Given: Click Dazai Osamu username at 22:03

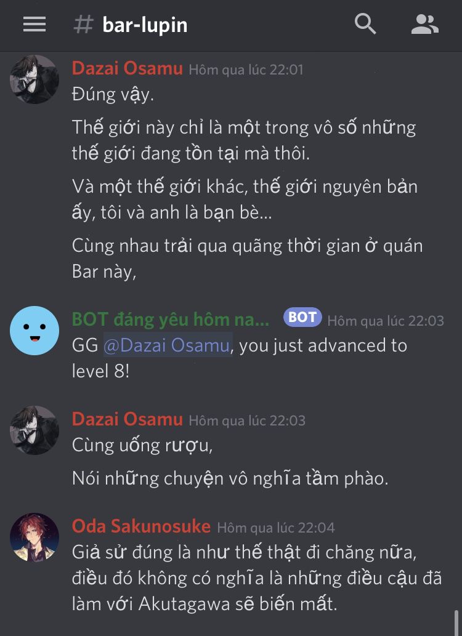Looking at the screenshot, I should click(x=128, y=419).
